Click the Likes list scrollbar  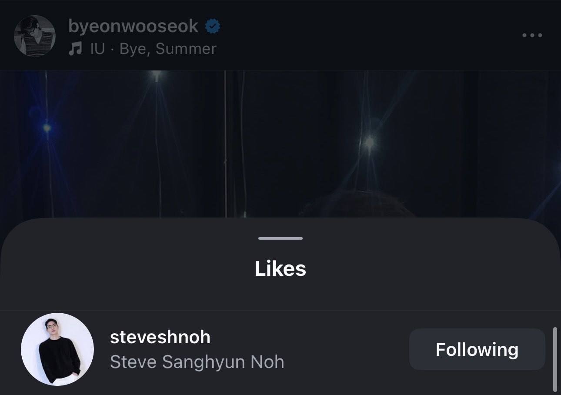point(555,359)
